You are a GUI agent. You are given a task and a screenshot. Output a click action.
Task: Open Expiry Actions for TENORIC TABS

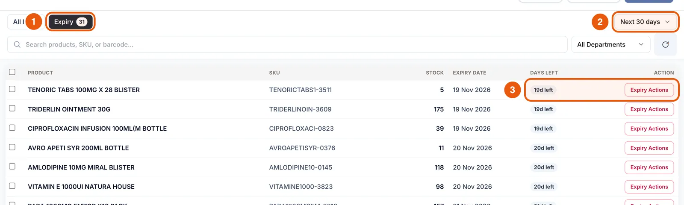(649, 90)
